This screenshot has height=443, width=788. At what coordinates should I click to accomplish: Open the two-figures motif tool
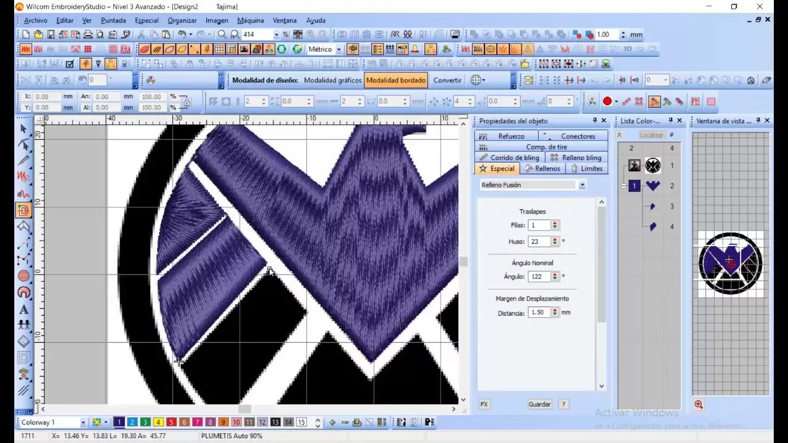23,325
